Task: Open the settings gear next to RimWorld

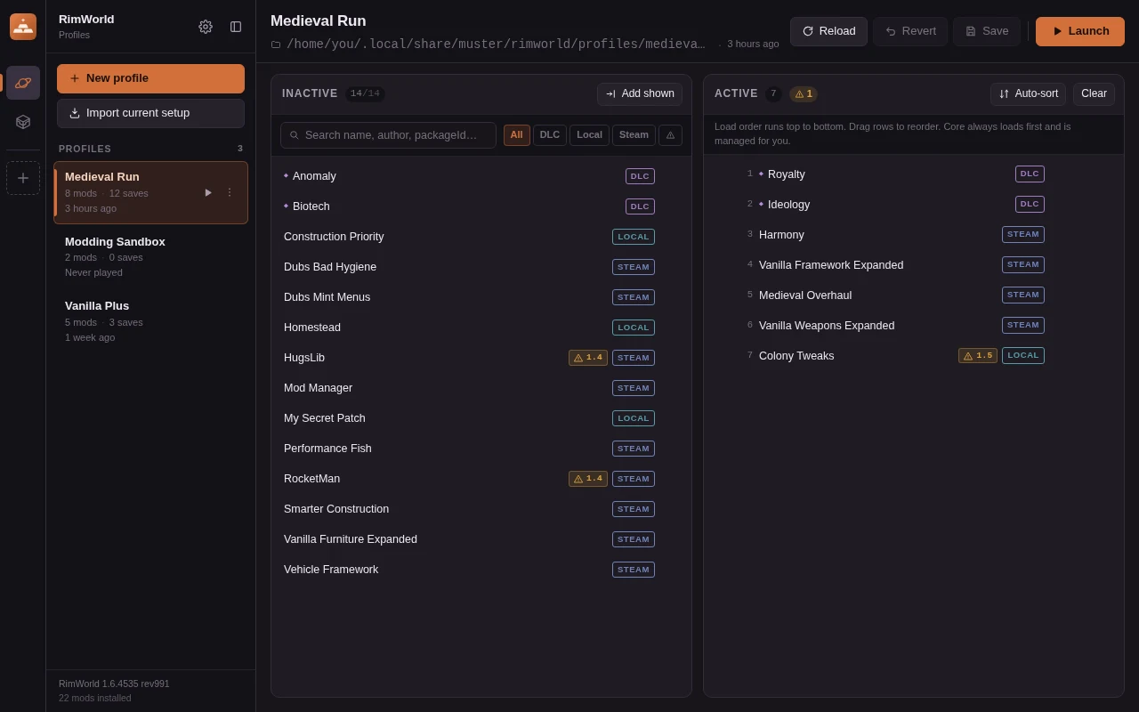Action: [206, 27]
